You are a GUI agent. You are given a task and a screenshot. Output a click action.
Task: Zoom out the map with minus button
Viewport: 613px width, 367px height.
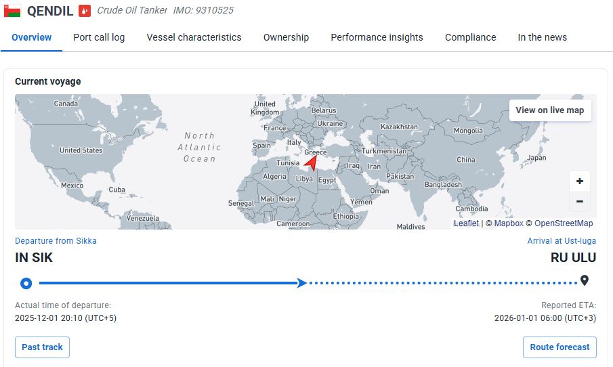click(x=580, y=201)
